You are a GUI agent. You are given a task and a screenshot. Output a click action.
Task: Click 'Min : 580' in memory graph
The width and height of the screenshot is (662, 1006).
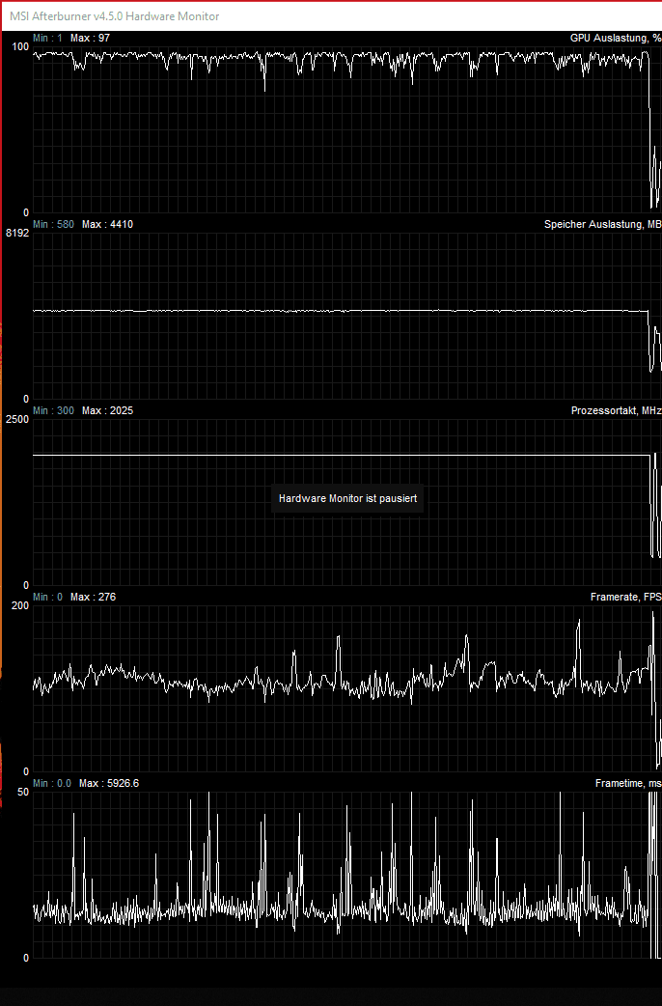53,225
